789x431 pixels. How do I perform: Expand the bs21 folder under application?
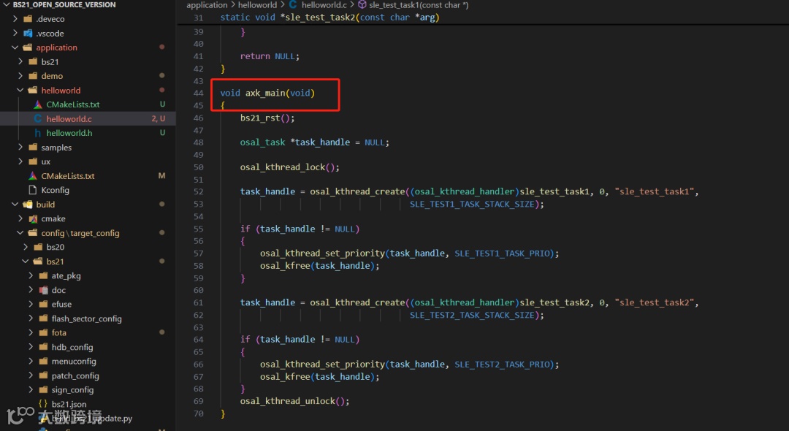point(20,61)
